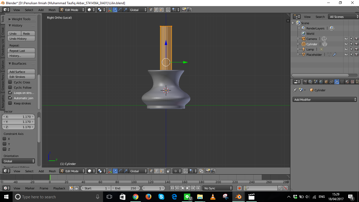Open the Texture properties tab
The height and width of the screenshot is (202, 359).
352,82
